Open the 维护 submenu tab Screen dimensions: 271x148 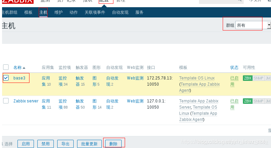(59, 12)
